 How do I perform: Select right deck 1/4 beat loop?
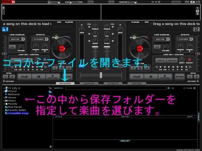coord(161,67)
